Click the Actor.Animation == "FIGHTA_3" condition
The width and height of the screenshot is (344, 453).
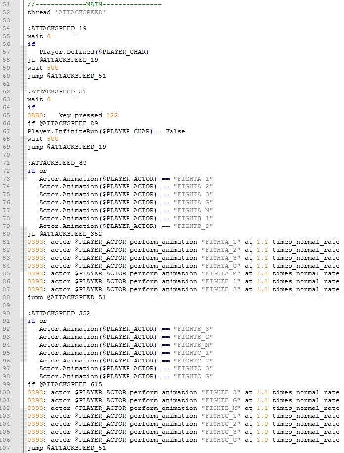point(126,194)
